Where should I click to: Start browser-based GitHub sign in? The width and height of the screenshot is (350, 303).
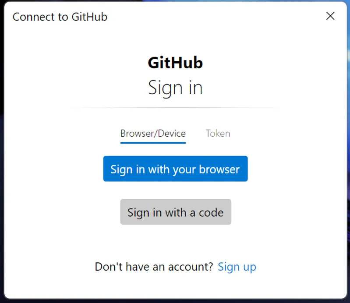tap(175, 169)
